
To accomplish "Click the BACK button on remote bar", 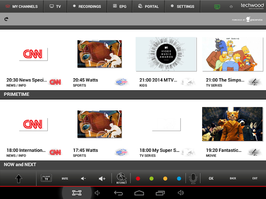I will coord(233,178).
